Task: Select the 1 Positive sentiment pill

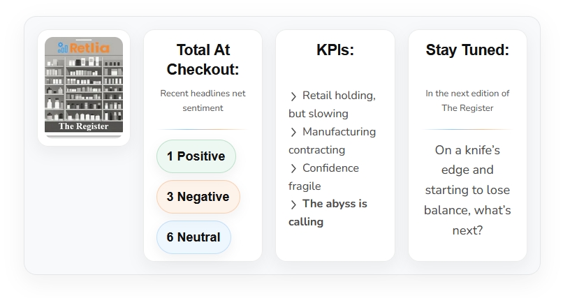Action: coord(196,156)
